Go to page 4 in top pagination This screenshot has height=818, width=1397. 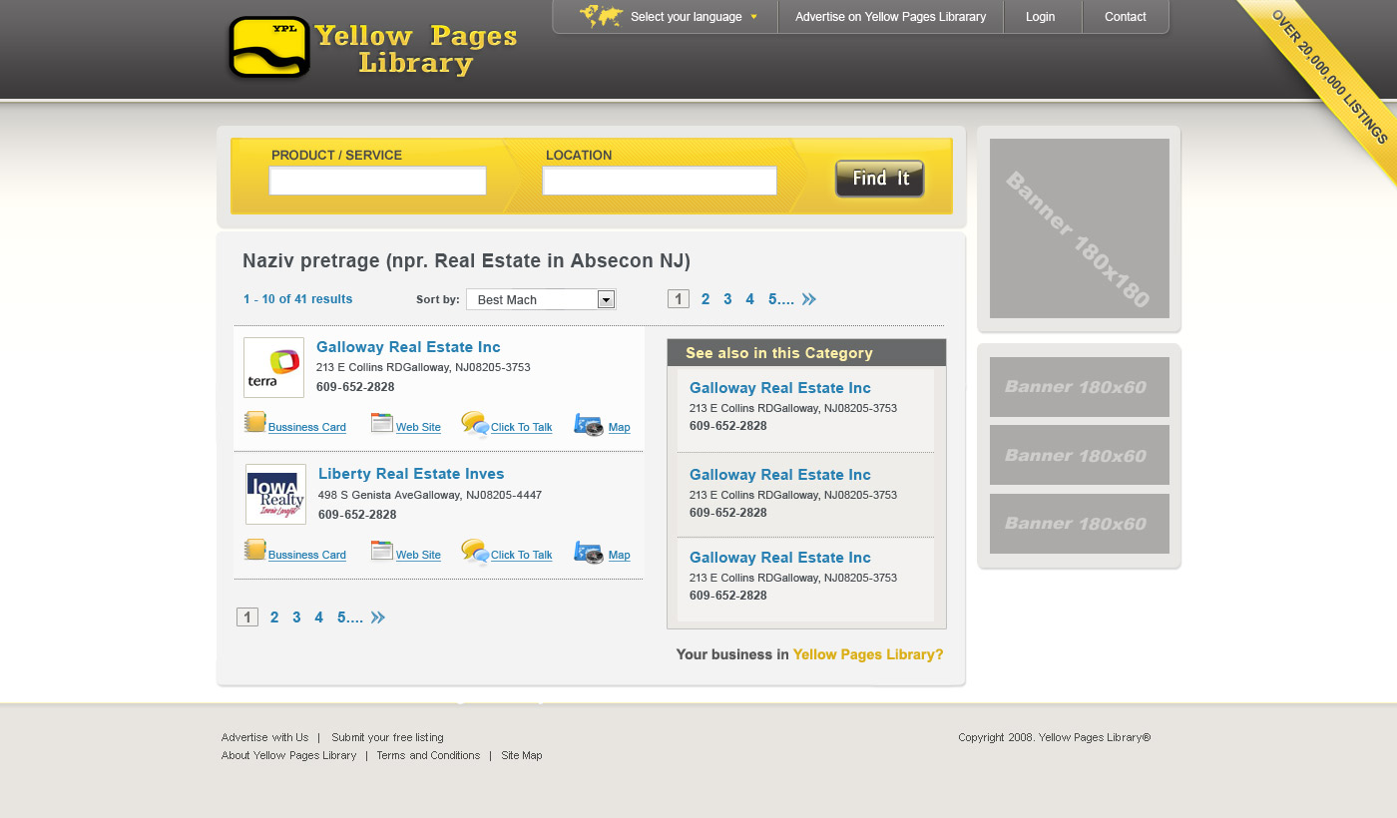[x=749, y=299]
